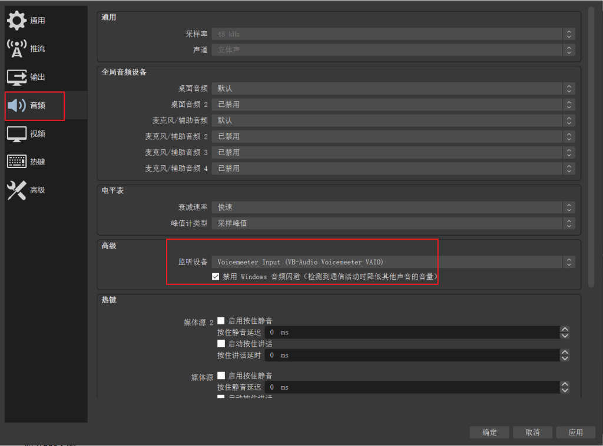
Task: Open the 麦克风/辅助音频 默认 dropdown
Action: pyautogui.click(x=393, y=120)
